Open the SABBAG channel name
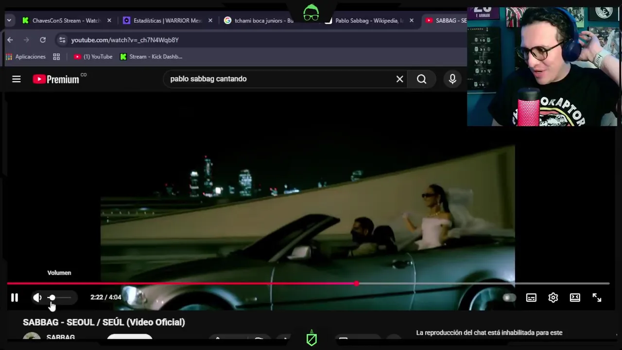The height and width of the screenshot is (350, 622). click(x=61, y=337)
